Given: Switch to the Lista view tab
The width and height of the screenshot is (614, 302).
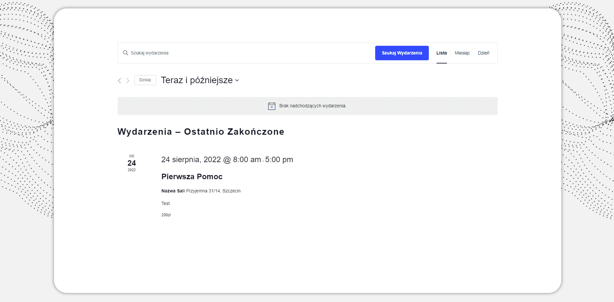Looking at the screenshot, I should click(x=441, y=53).
